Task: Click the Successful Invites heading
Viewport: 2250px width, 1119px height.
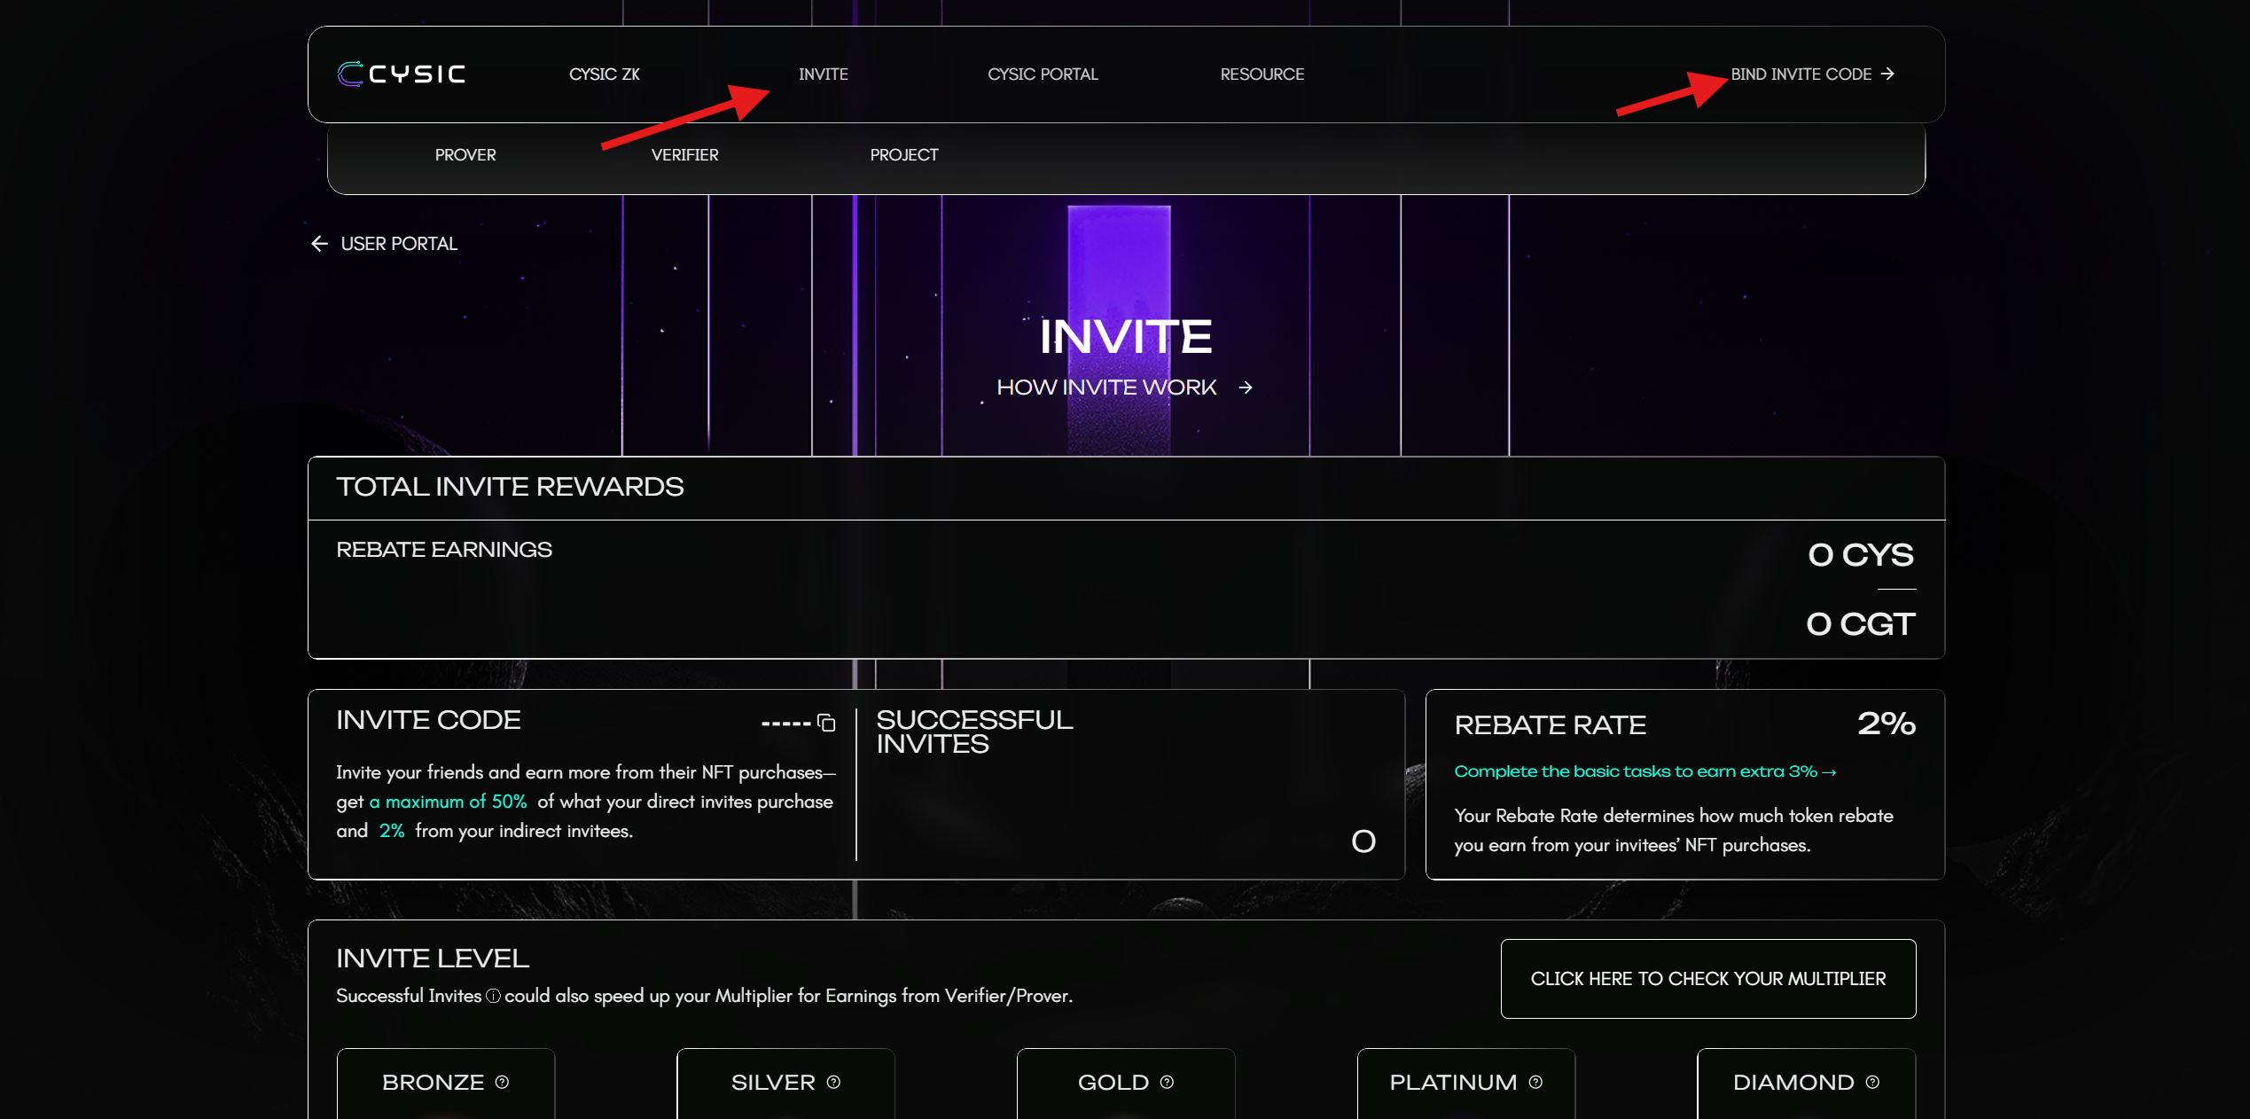Action: pyautogui.click(x=974, y=732)
